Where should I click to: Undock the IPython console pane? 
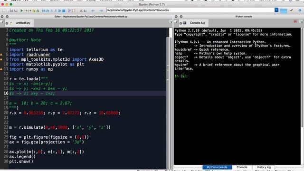pos(181,17)
